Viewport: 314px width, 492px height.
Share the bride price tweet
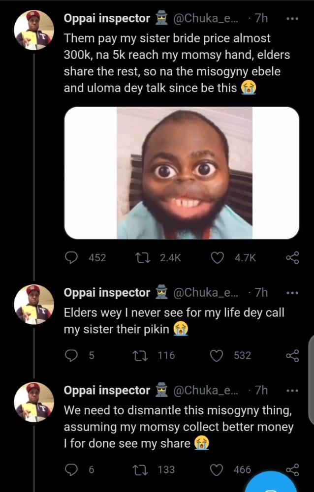[x=293, y=257]
